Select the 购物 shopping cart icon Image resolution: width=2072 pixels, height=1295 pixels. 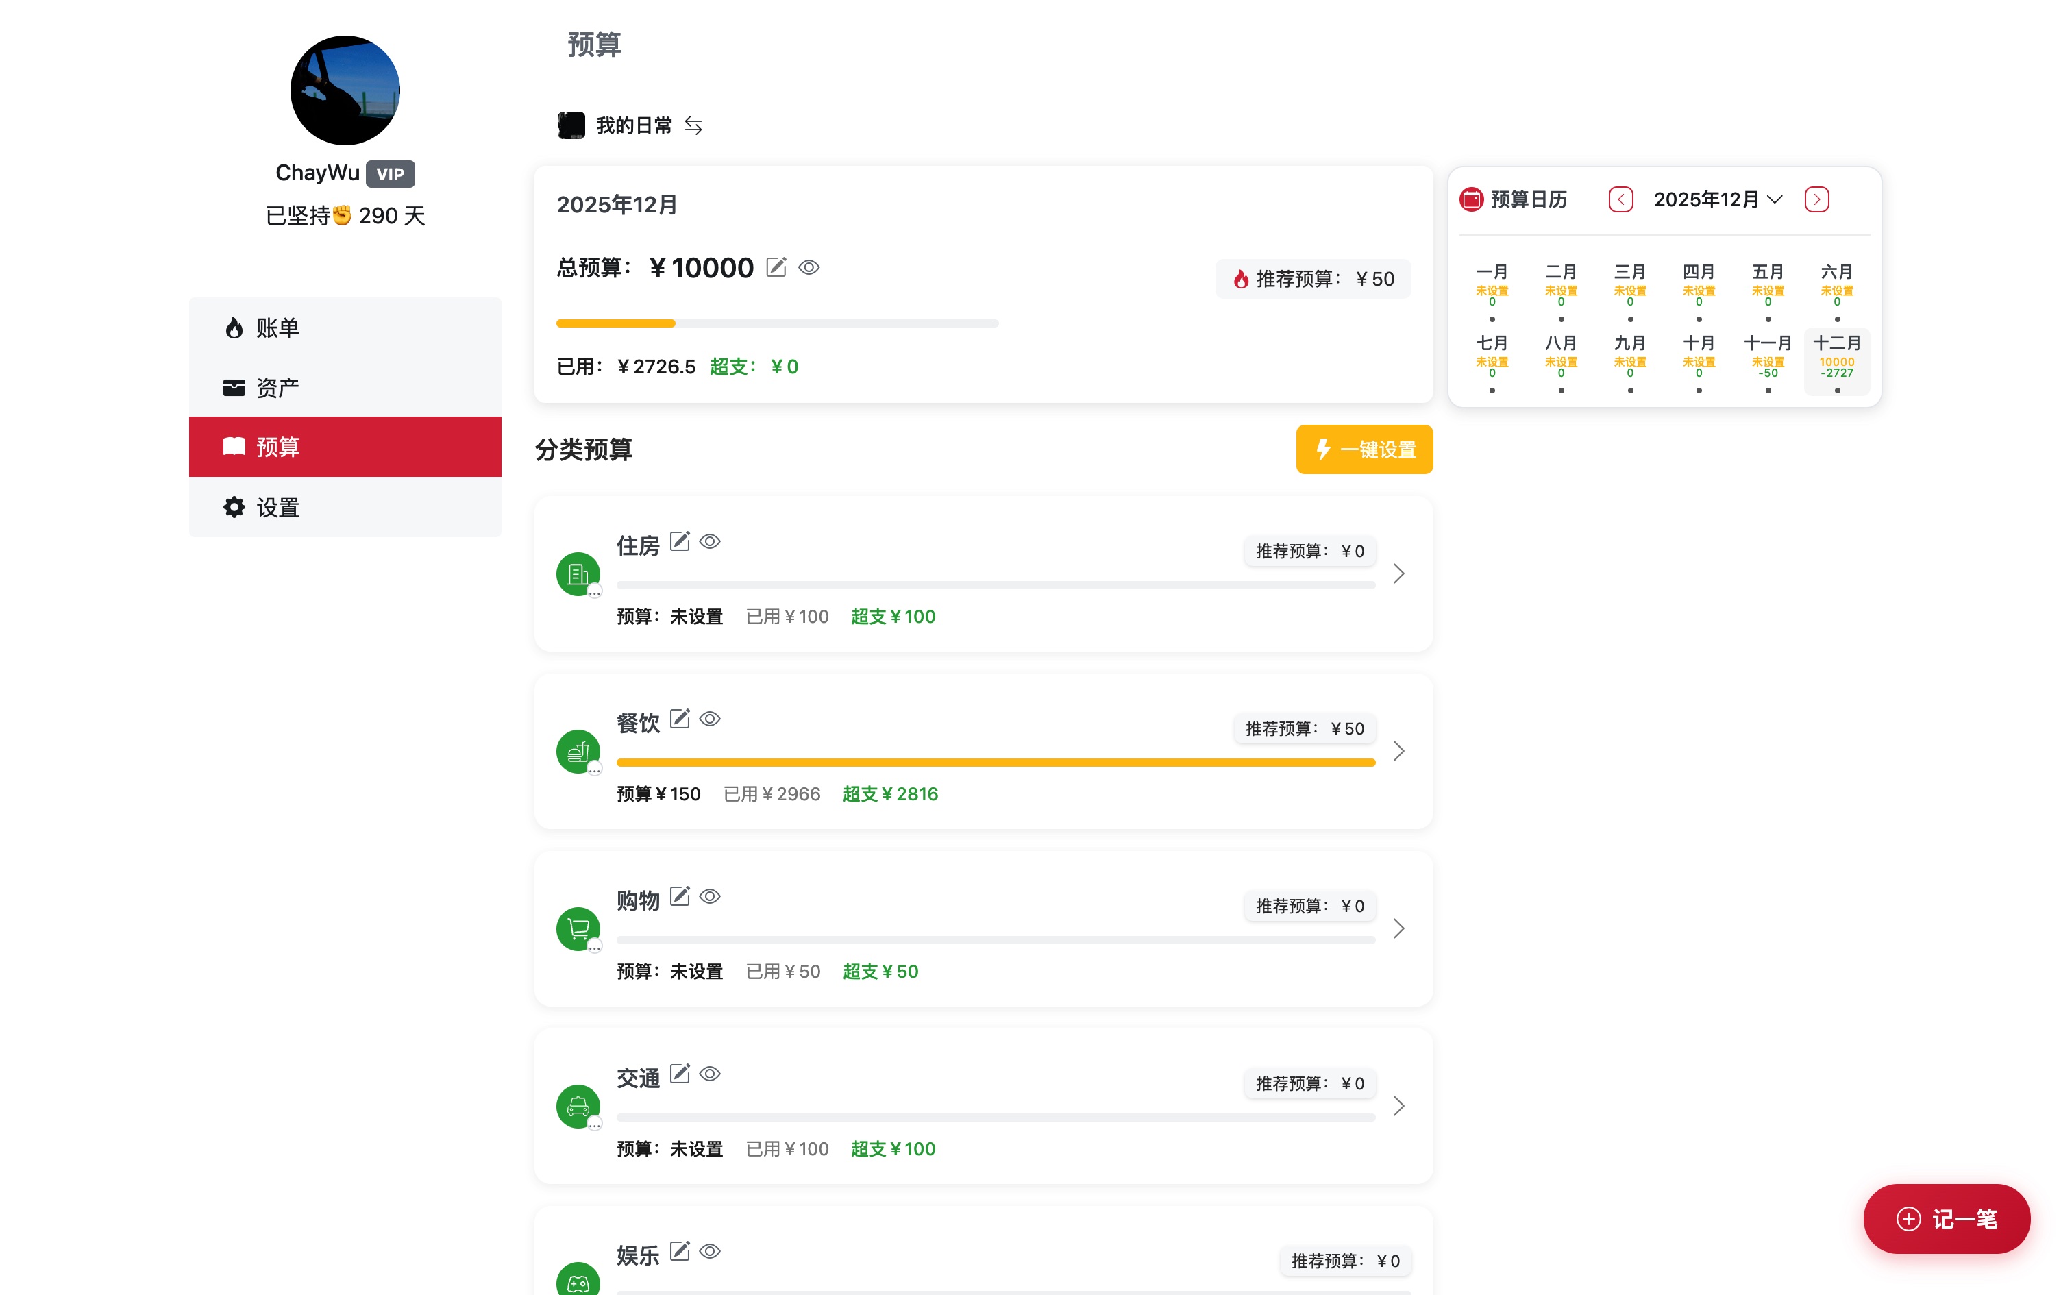[x=579, y=928]
